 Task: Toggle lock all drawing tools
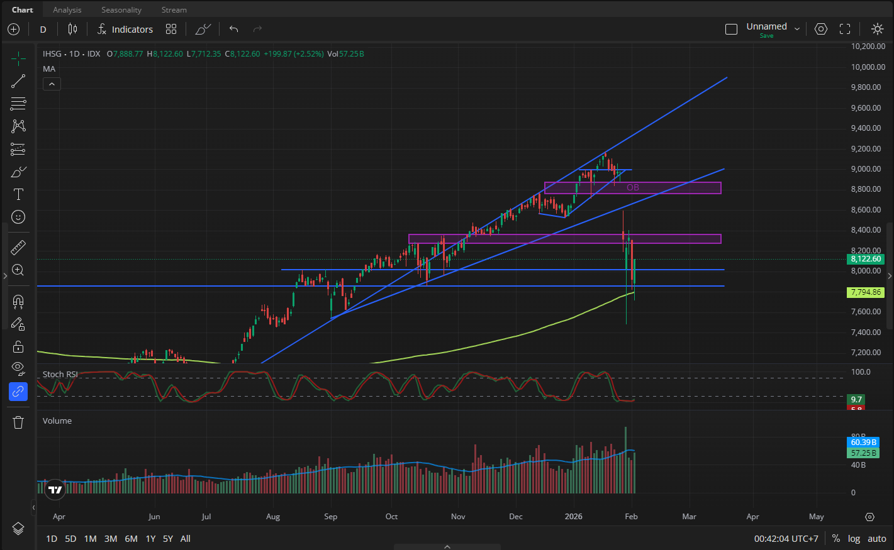(18, 346)
